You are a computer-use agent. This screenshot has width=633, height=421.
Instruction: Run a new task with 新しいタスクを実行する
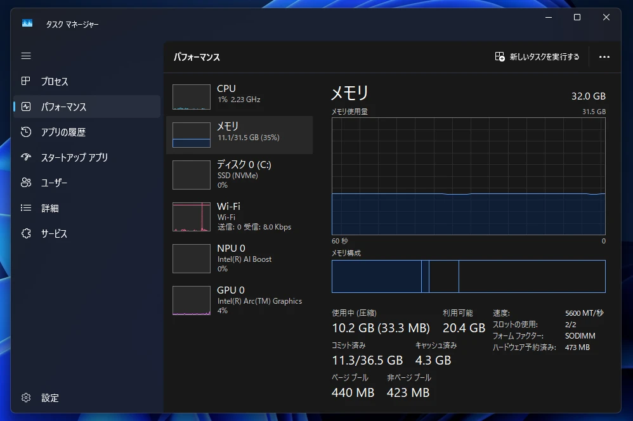pos(537,57)
